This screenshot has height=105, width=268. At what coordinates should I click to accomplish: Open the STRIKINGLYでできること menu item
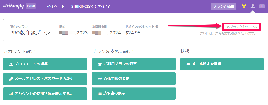(91, 6)
